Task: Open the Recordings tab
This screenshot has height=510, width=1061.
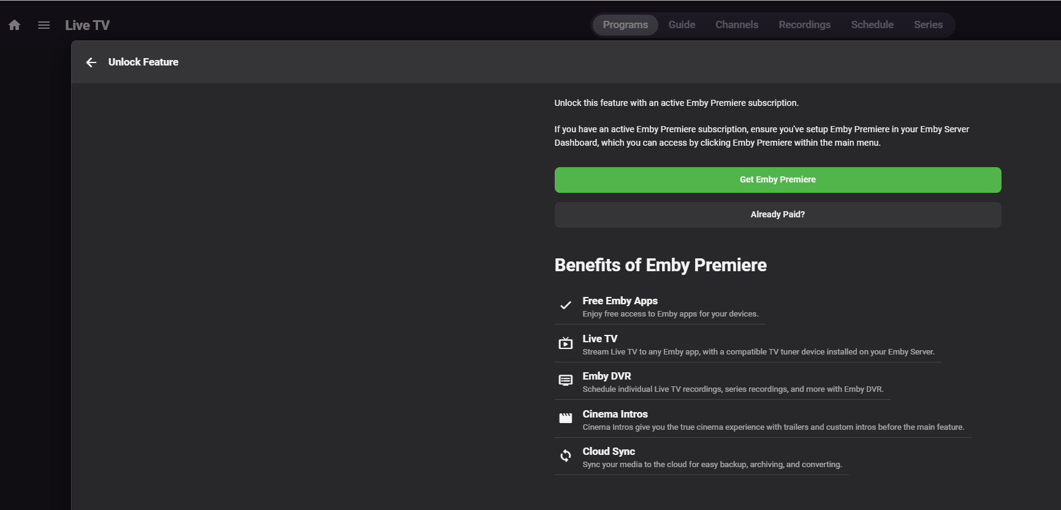Action: [x=805, y=25]
